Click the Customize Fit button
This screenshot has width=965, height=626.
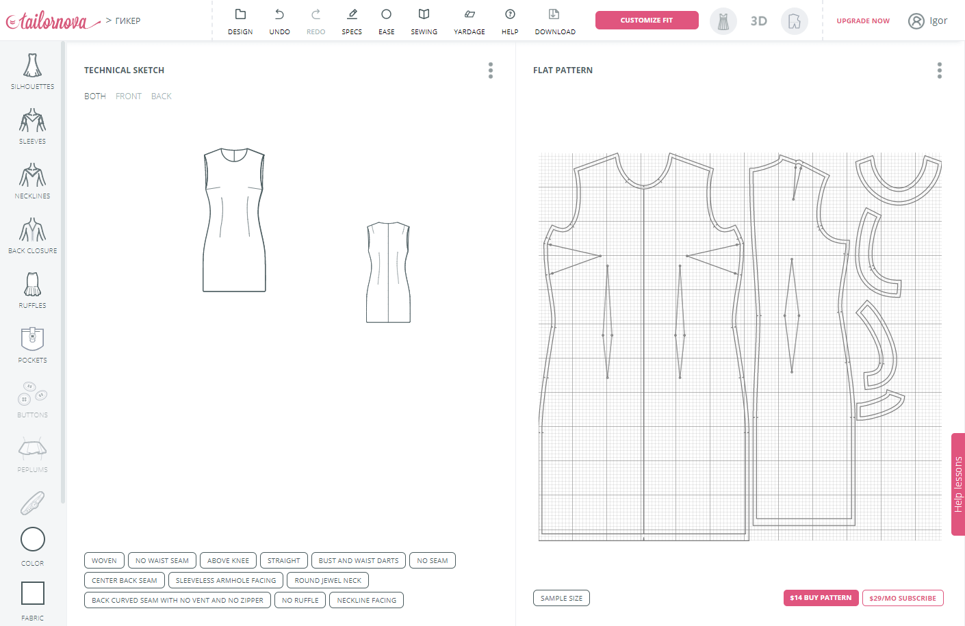tap(647, 21)
